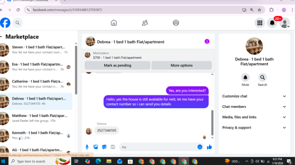The width and height of the screenshot is (295, 165).
Task: Click Debrea's chat header title
Action: coord(130,42)
